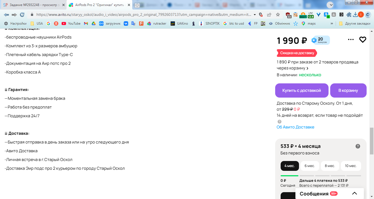Open the Об Авито Доставке link
The width and height of the screenshot is (374, 199).
295,127
